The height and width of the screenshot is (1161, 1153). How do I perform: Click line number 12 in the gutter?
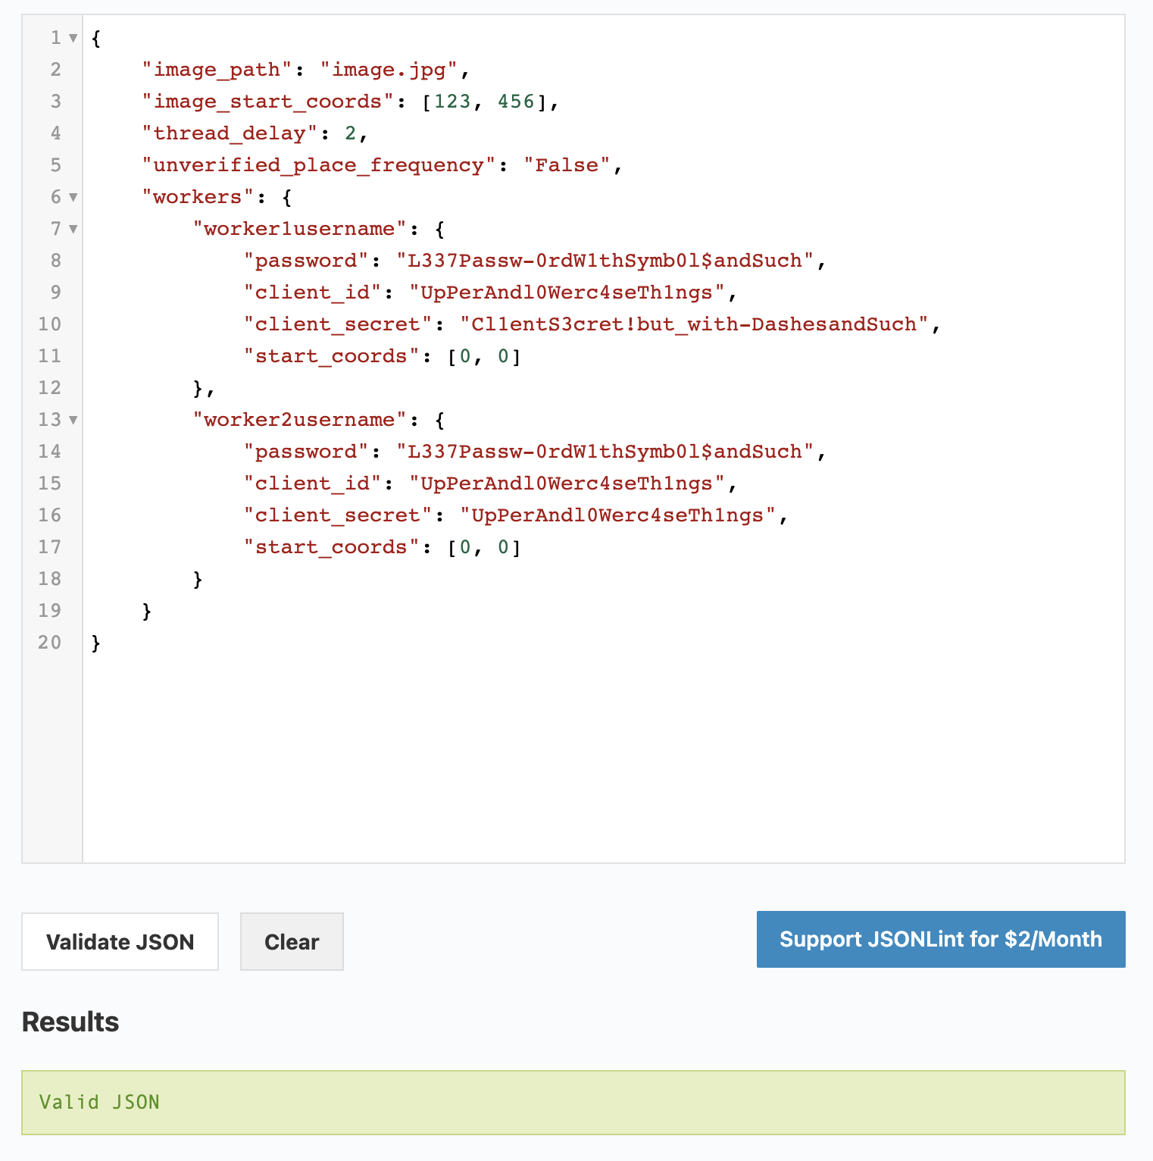coord(49,388)
